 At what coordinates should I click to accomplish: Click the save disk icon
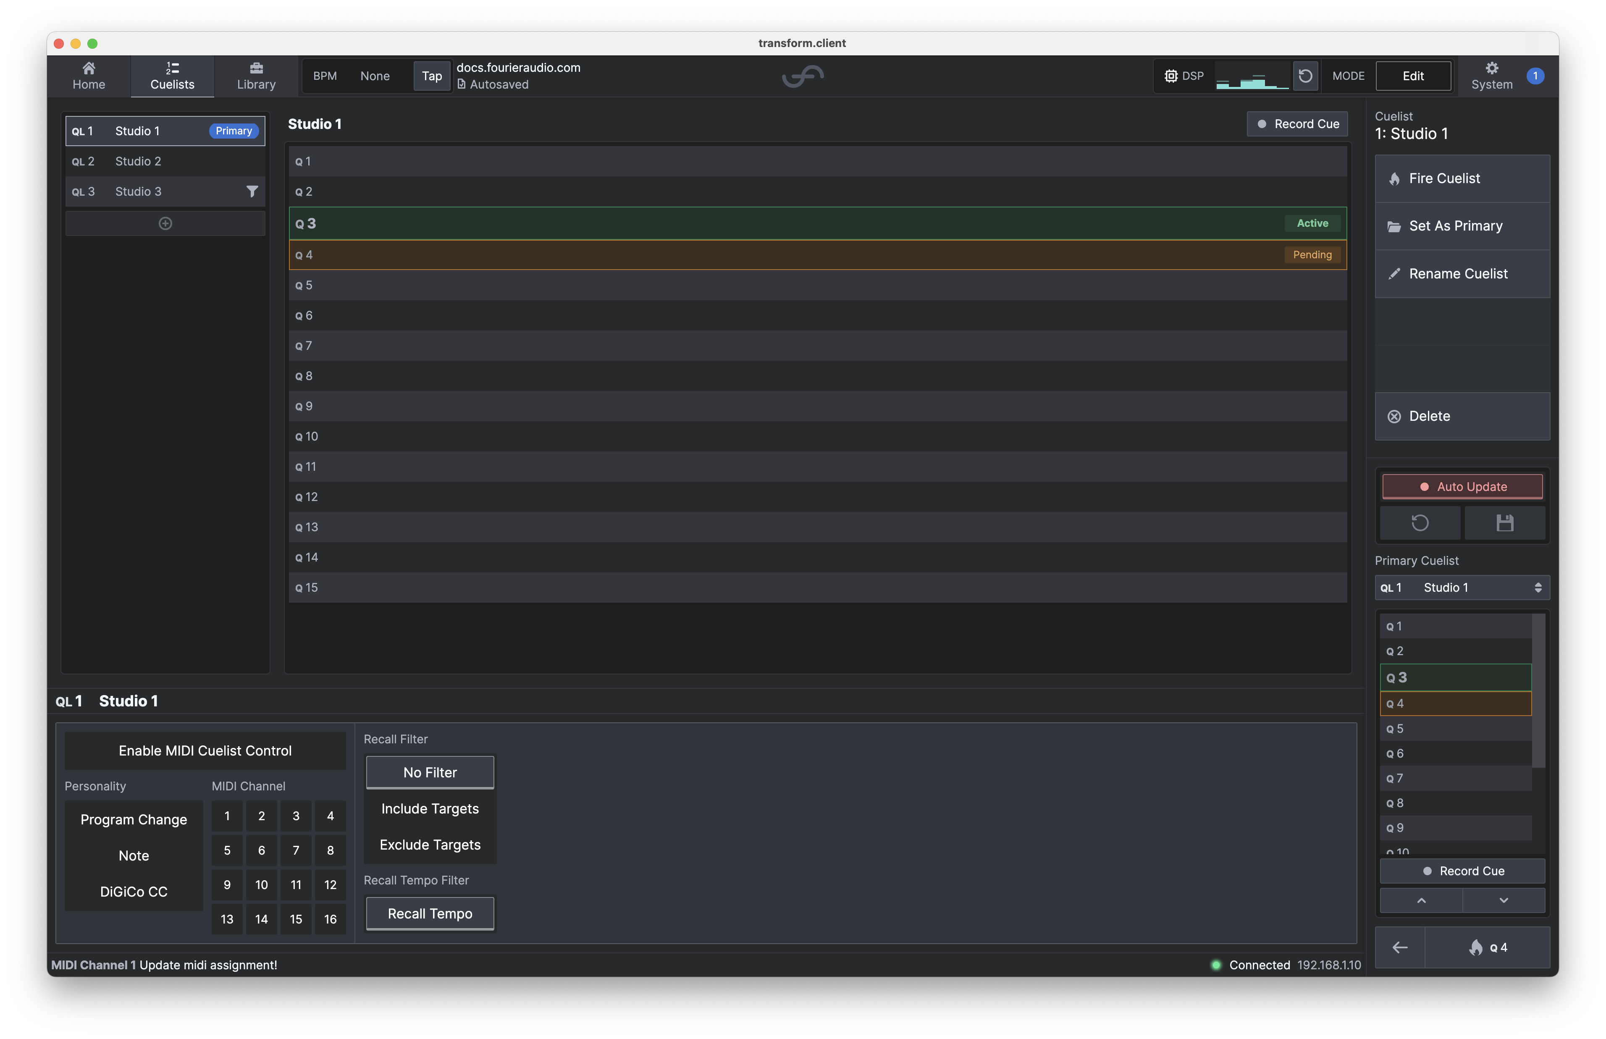(1504, 523)
